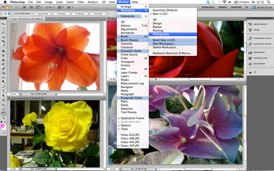This screenshot has height=171, width=274.
Task: Show more workspaces via double-arrow
Action: tap(246, 7)
